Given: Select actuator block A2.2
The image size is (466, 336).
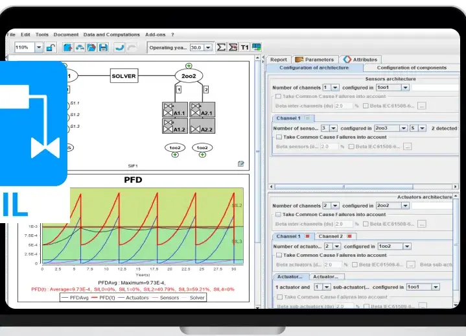Looking at the screenshot, I should tap(202, 126).
